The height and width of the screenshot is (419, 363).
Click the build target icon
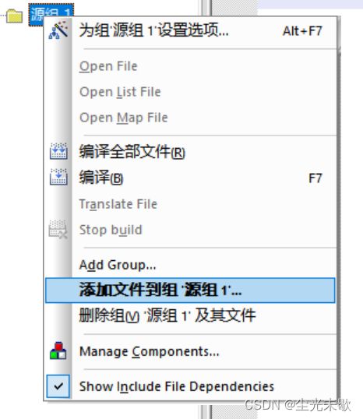58,177
